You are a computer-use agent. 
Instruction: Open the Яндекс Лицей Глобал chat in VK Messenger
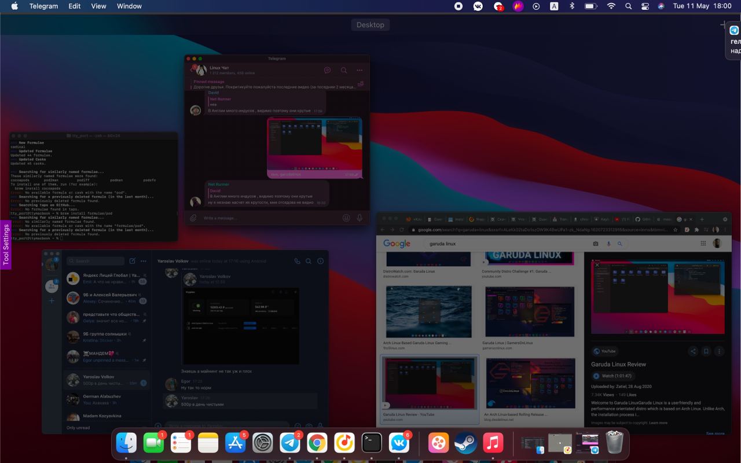coord(107,278)
